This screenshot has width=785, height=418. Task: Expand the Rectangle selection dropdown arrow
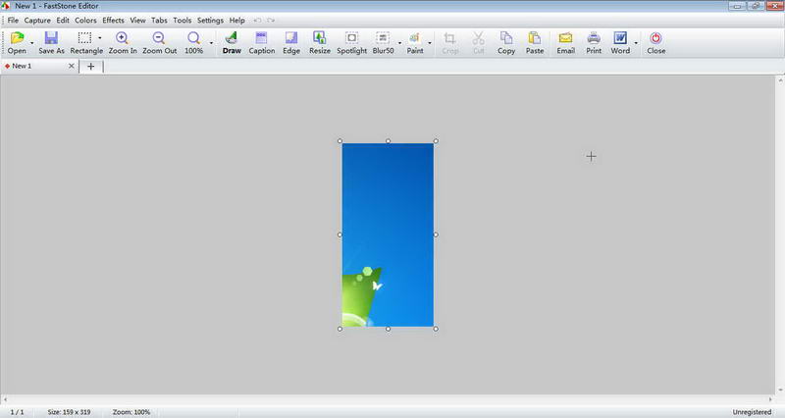tap(100, 38)
